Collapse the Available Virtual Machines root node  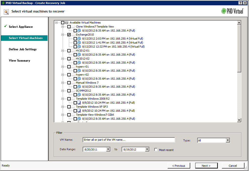[56, 23]
